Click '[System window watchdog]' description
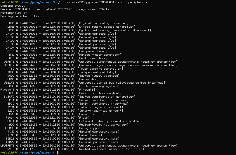Screen dimensions: 236x155 [98, 76]
